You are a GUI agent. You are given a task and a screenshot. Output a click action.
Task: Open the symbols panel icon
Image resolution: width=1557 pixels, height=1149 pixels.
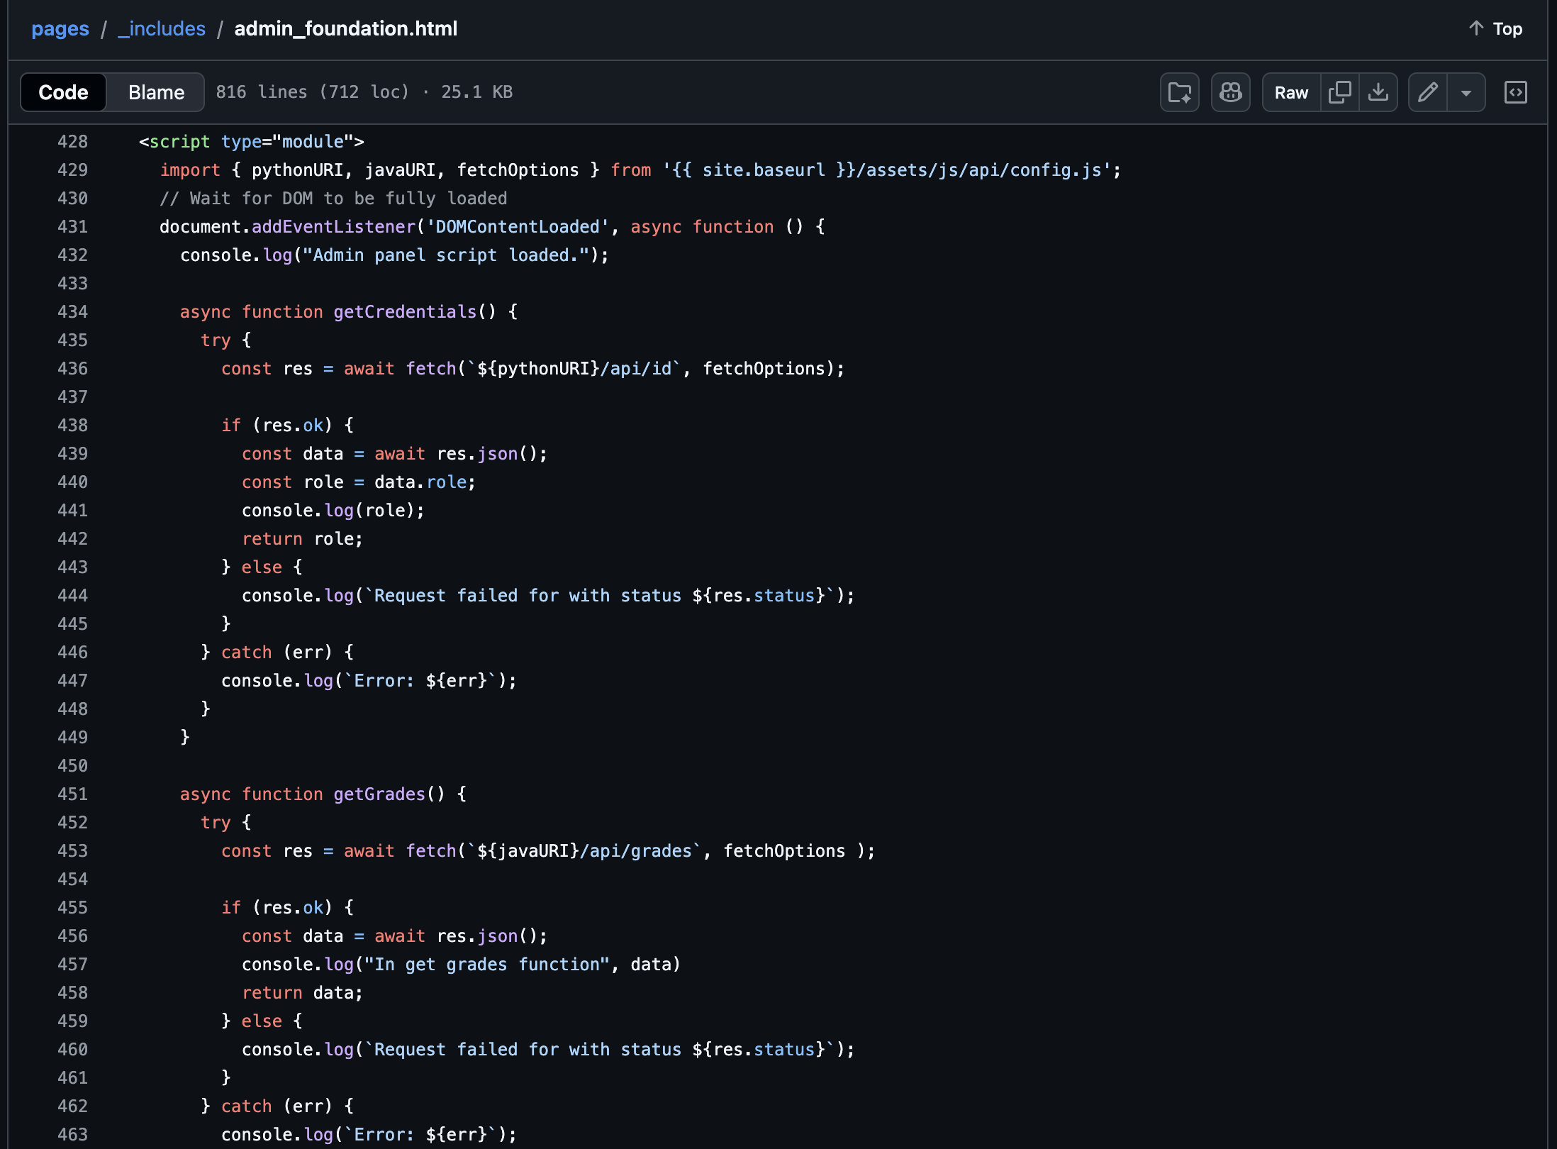(1515, 92)
